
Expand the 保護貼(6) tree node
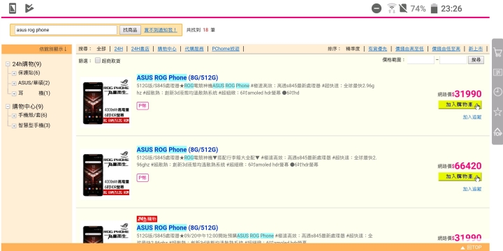(14, 73)
